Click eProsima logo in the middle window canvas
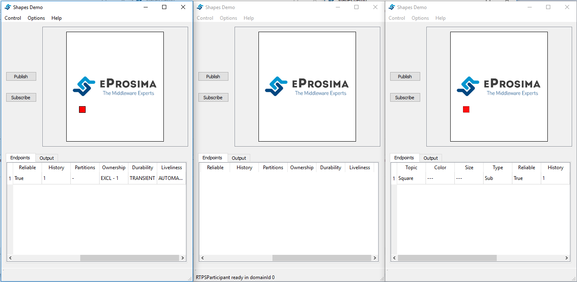This screenshot has width=577, height=282. (307, 86)
